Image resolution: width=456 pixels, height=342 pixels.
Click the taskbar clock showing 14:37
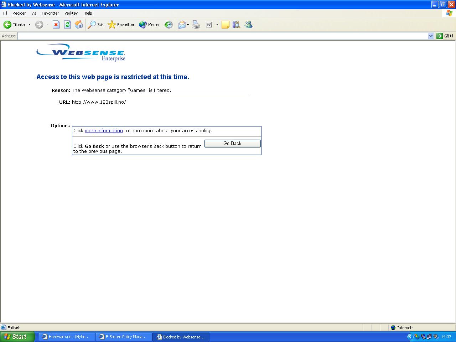coord(446,337)
